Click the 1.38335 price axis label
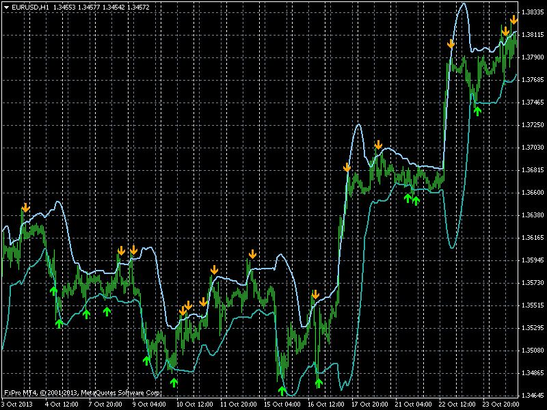Screen dimensions: 547x410 (533, 12)
